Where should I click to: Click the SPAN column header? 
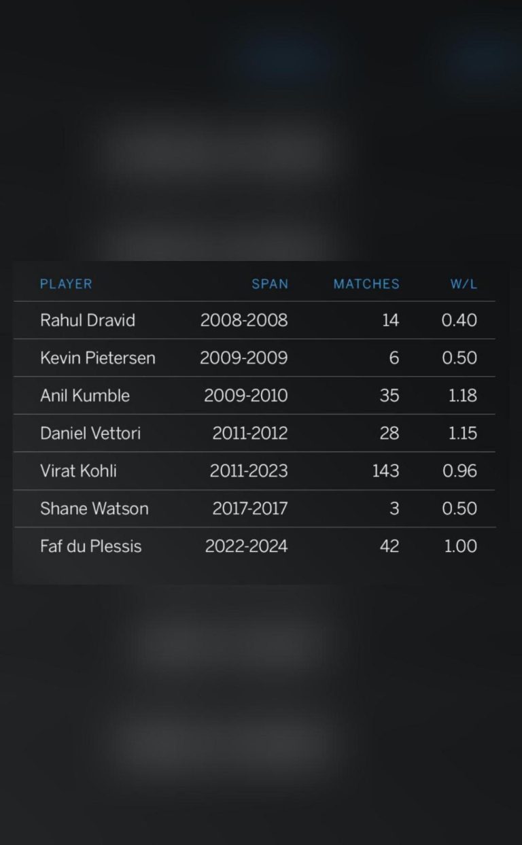[x=270, y=284]
